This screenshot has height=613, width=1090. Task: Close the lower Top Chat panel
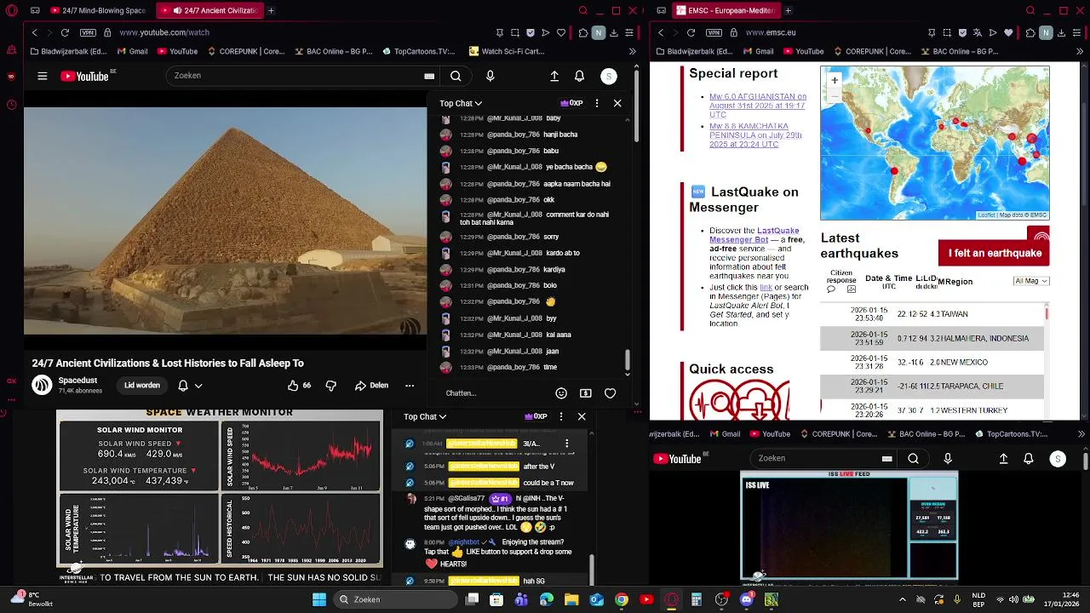pos(582,416)
